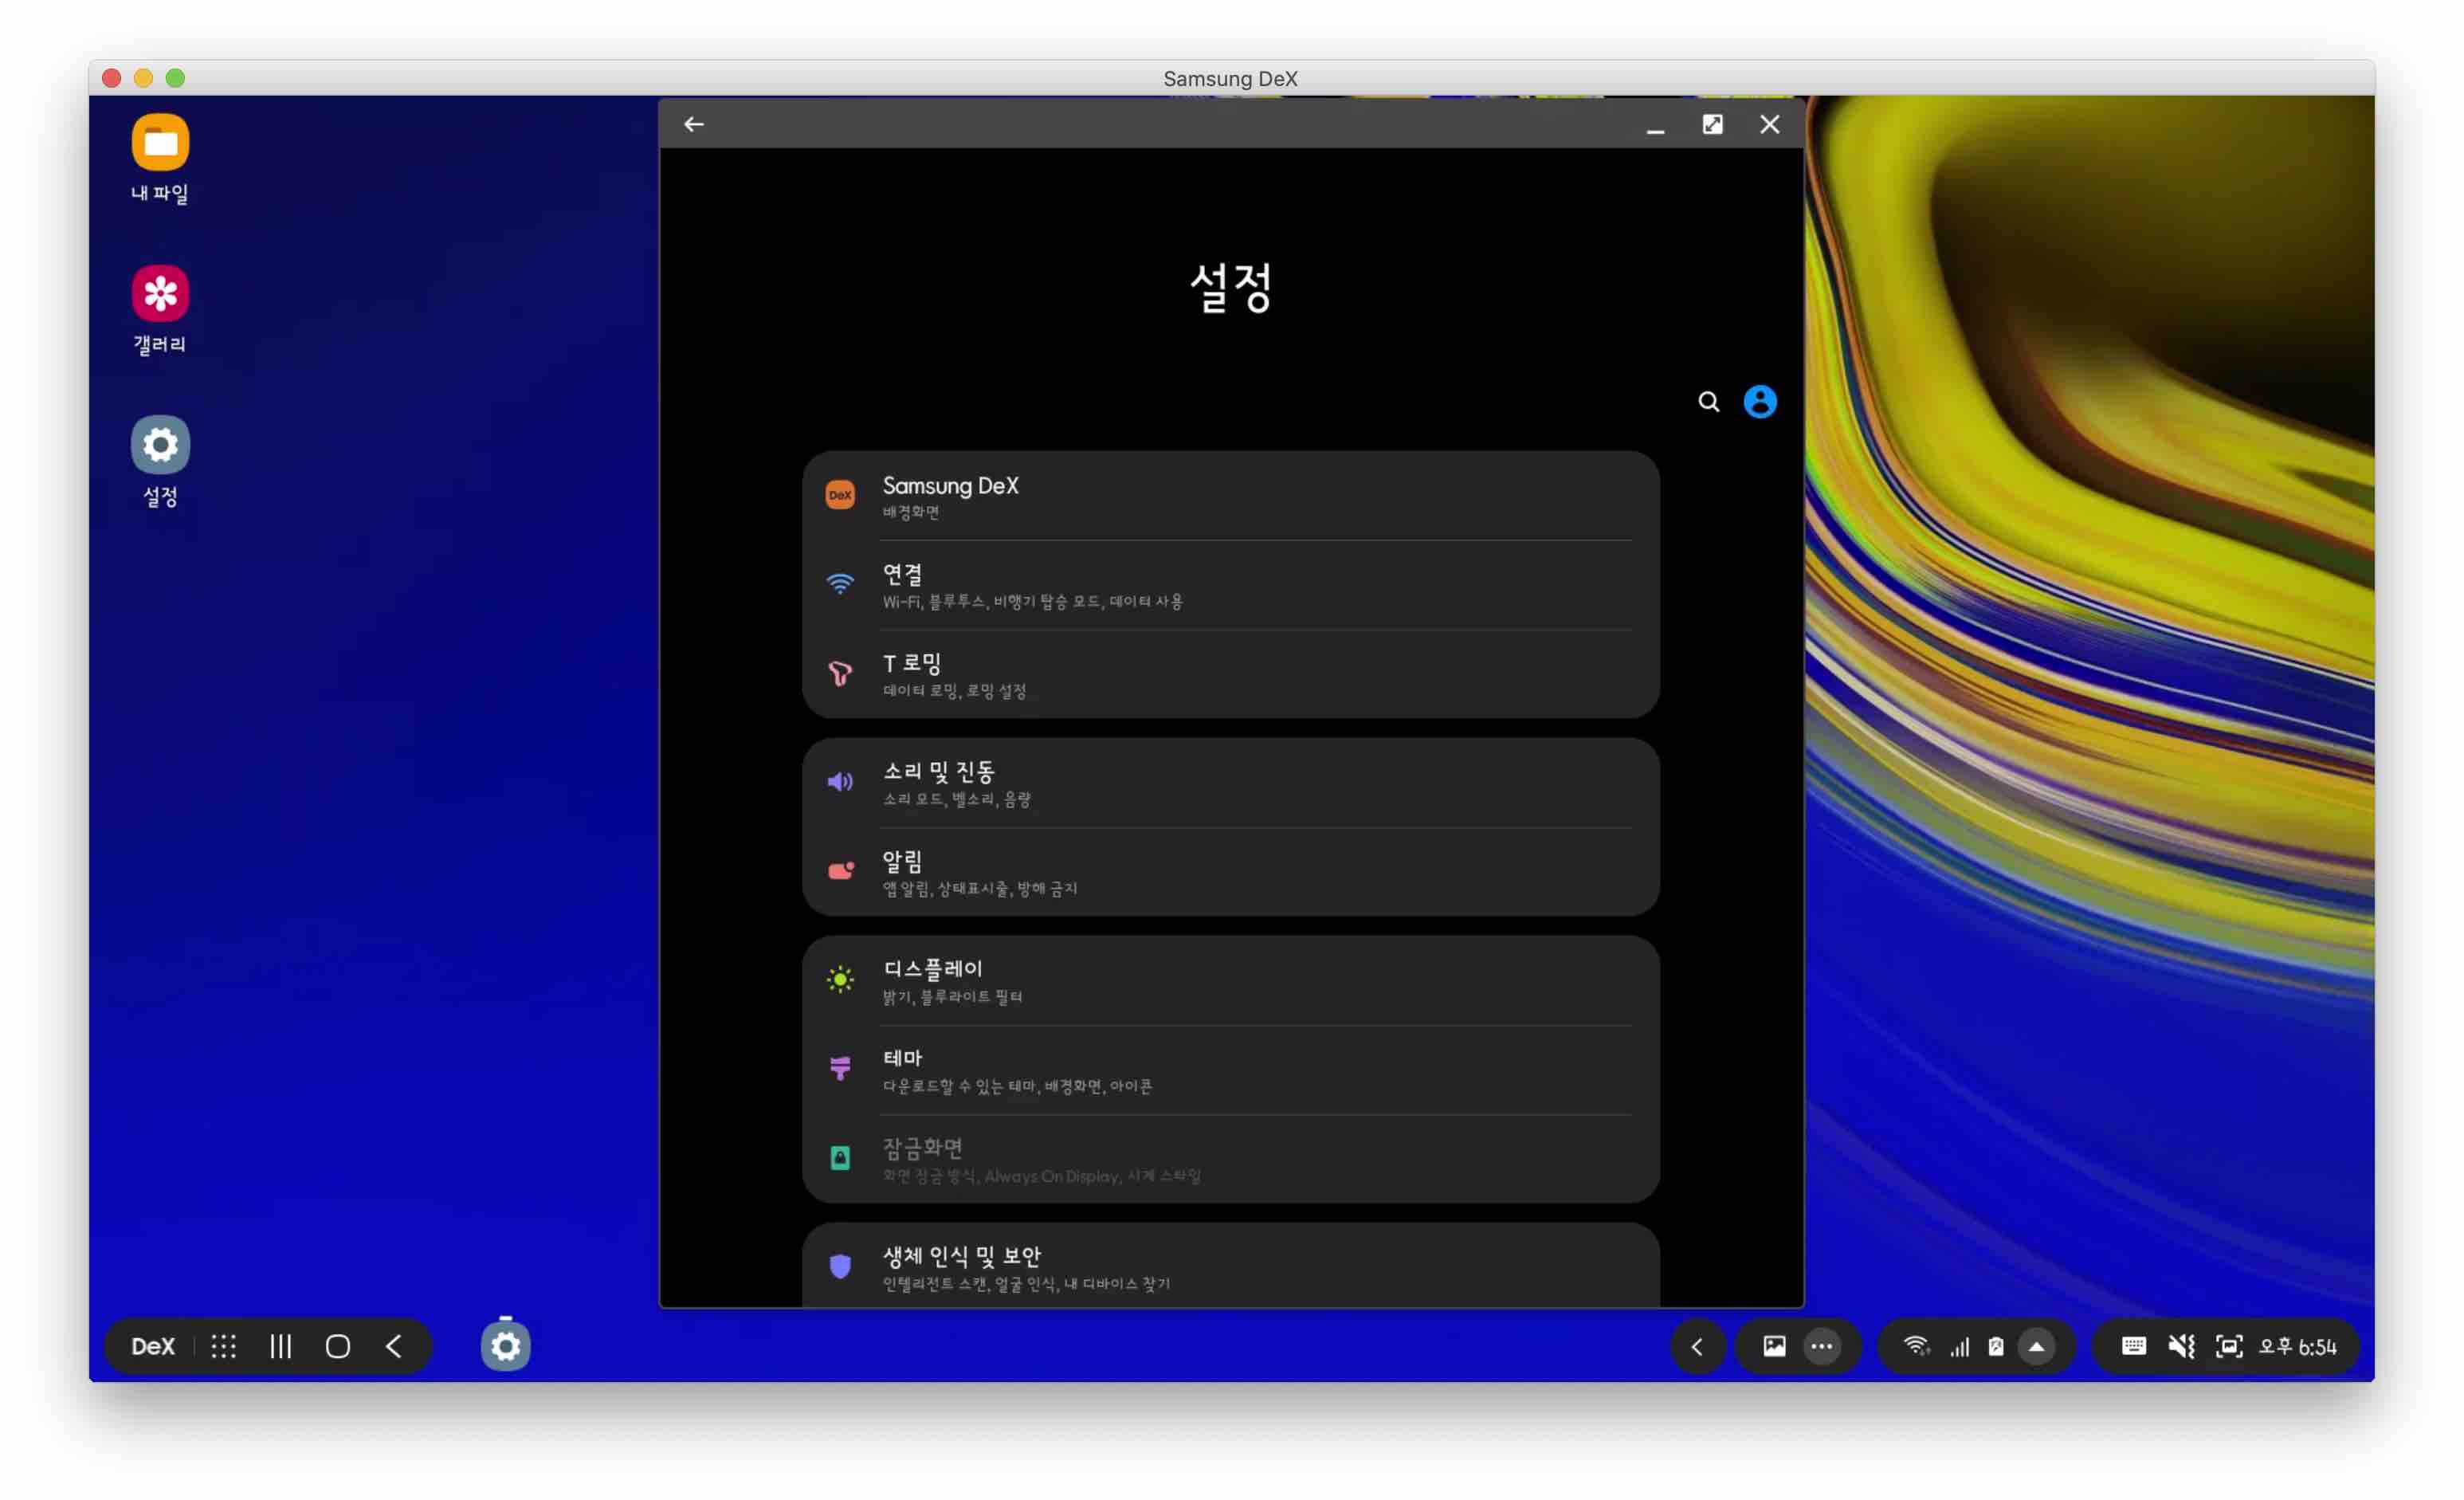Go back using Settings window arrow

pos(694,124)
